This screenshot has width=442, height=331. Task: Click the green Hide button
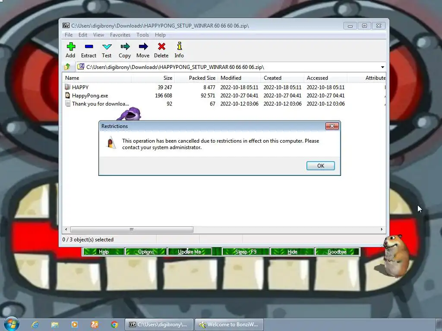coord(292,252)
